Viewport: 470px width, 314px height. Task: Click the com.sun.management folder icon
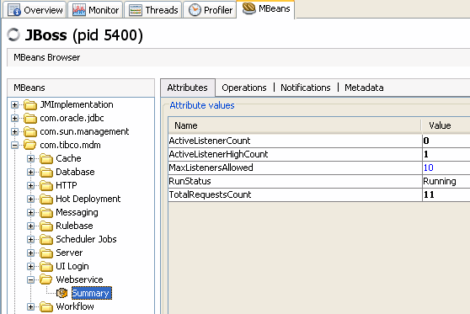(x=30, y=132)
